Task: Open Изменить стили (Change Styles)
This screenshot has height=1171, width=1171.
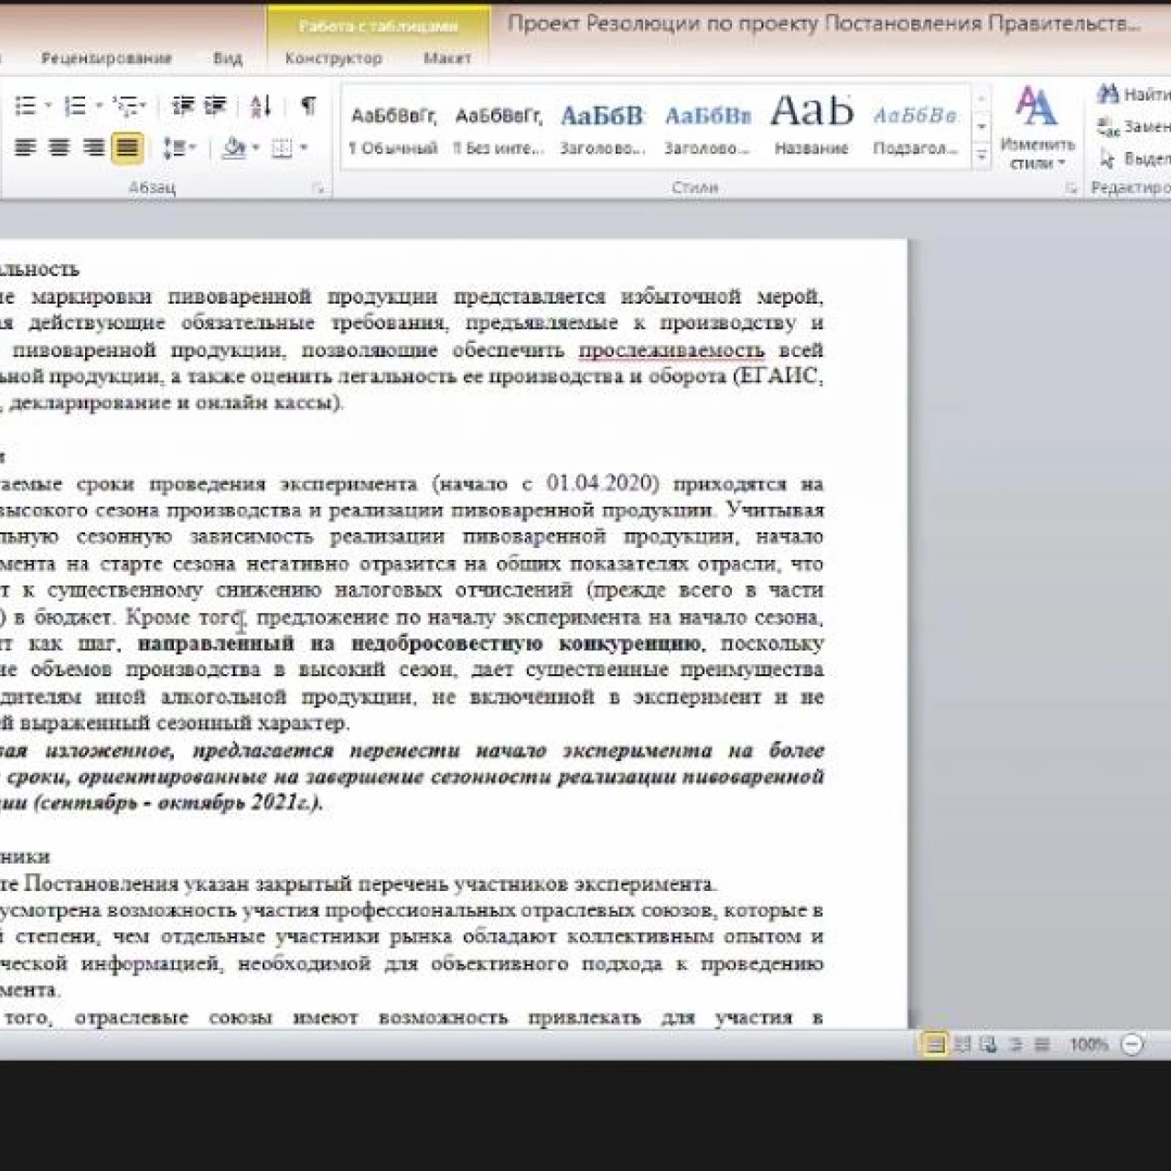Action: click(x=1037, y=127)
